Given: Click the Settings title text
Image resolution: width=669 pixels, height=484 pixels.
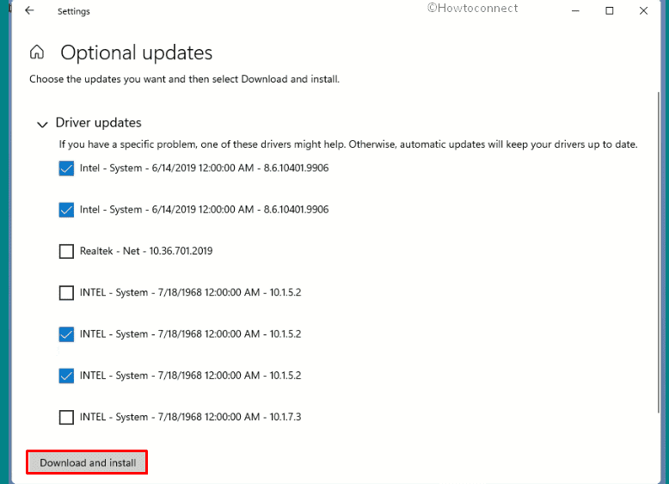Looking at the screenshot, I should tap(73, 11).
